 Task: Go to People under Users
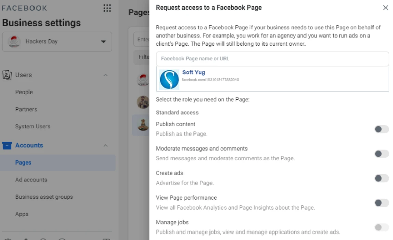click(x=24, y=92)
